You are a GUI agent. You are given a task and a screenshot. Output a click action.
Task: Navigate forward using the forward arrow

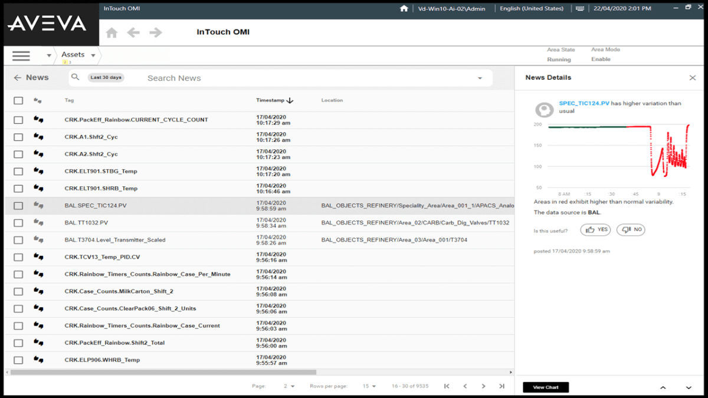tap(155, 32)
